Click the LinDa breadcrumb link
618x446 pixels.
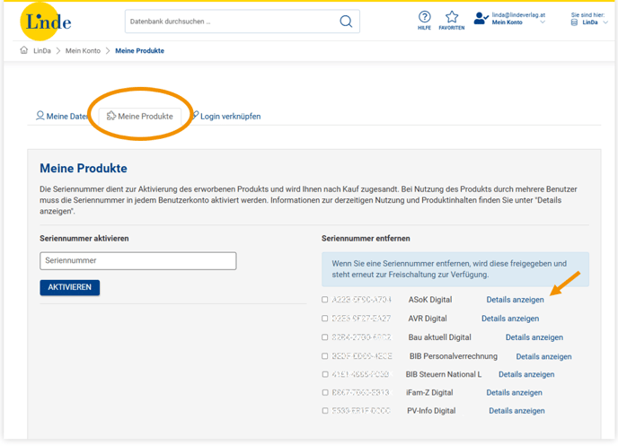click(42, 51)
